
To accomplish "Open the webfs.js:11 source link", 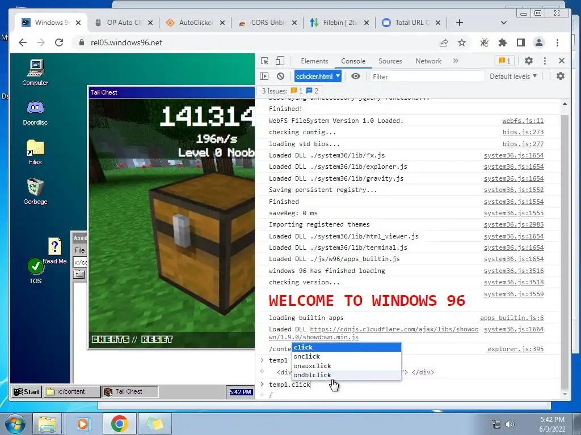I will [x=523, y=121].
